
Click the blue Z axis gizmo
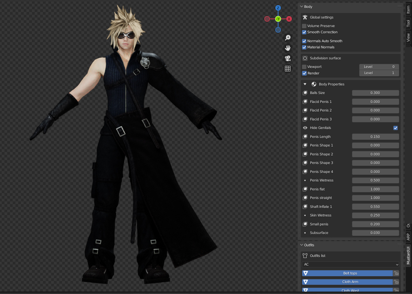(x=278, y=8)
